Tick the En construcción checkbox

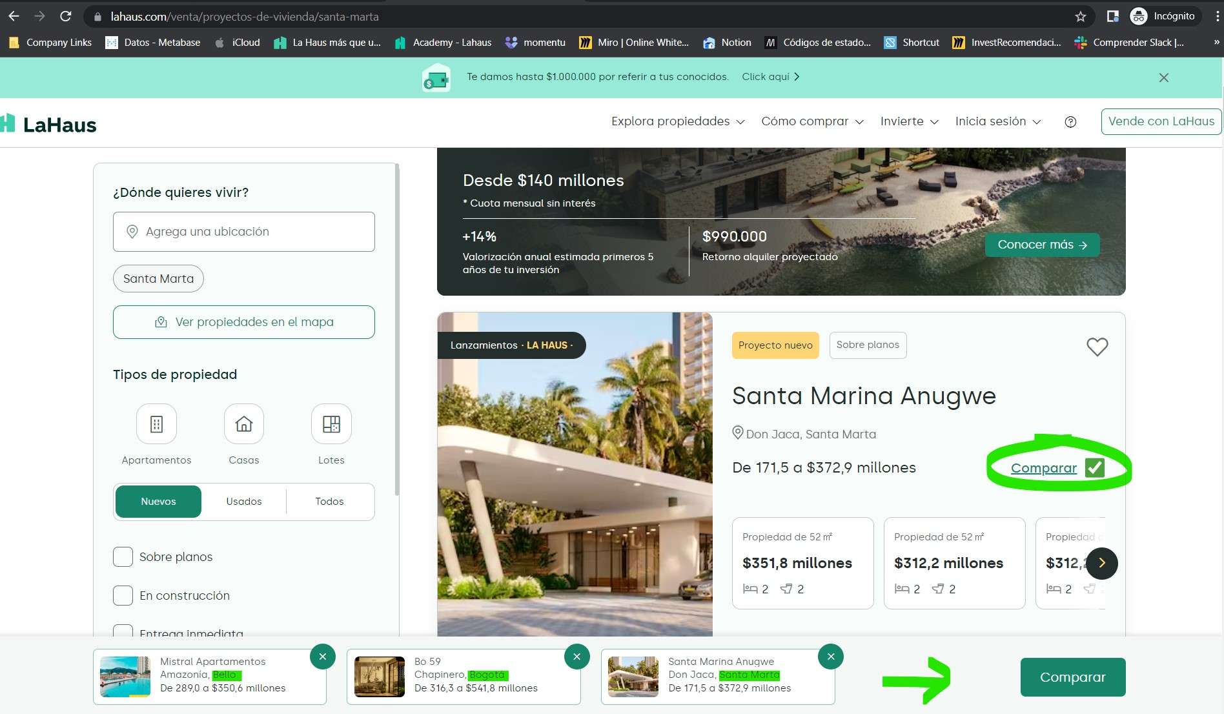[123, 595]
